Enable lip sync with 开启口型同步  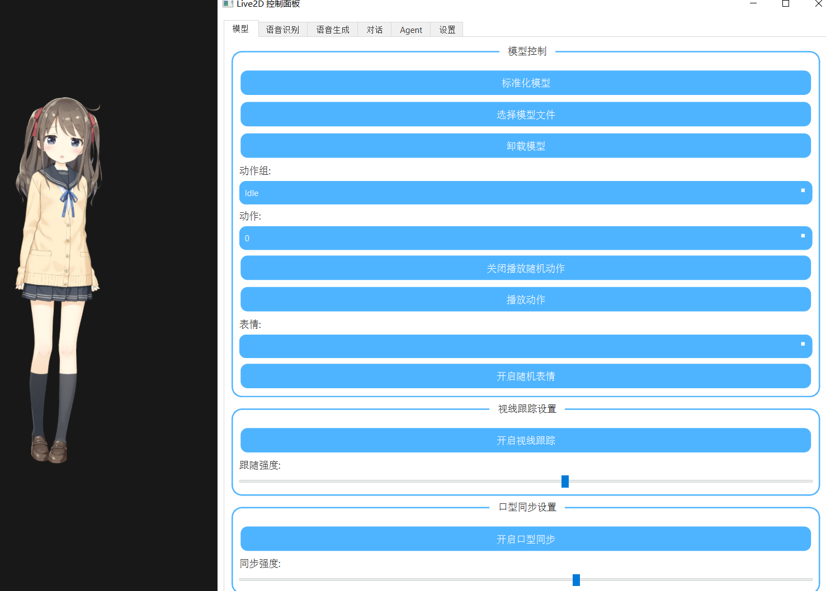525,539
